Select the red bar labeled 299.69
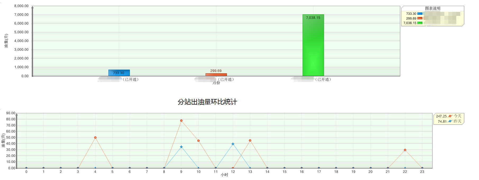 pos(216,75)
